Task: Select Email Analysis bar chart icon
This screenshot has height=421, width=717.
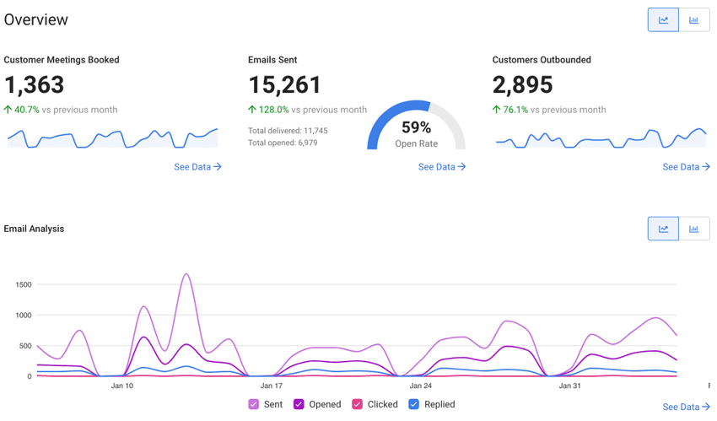Action: [694, 229]
